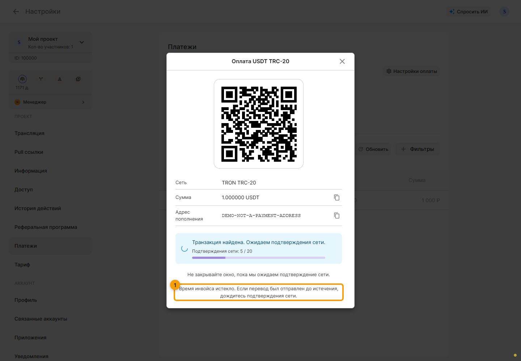Go to Информация section
The height and width of the screenshot is (361, 521).
pos(50,171)
